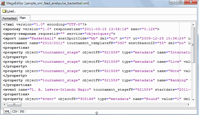
Task: Click the property line with name="Internati..."
Action: pyautogui.click(x=97, y=52)
